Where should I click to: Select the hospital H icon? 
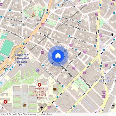pos(38,70)
